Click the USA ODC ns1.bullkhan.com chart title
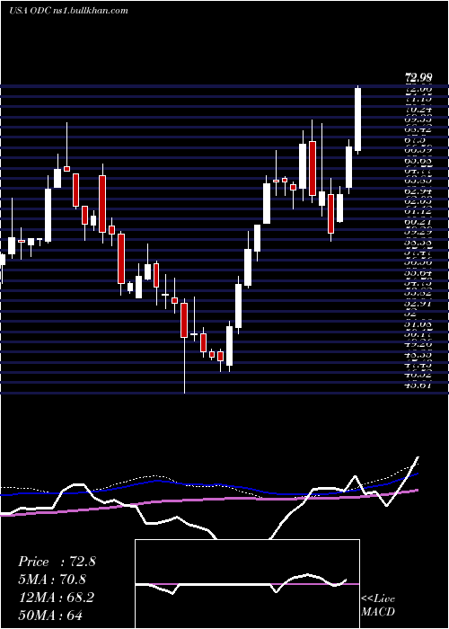This screenshot has height=629, width=449. click(x=68, y=11)
